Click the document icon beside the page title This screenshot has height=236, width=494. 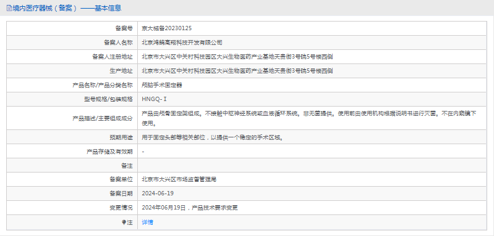[x=9, y=9]
